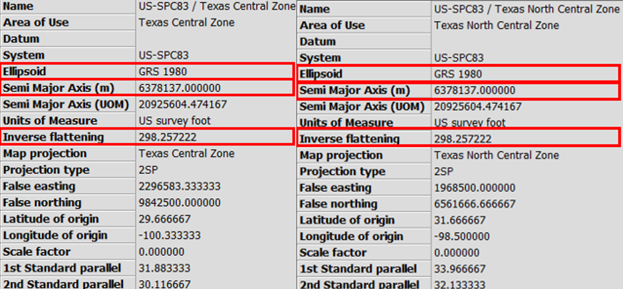Click the Projection type label in the right table
Viewport: 623px width, 289px height.
(x=342, y=171)
